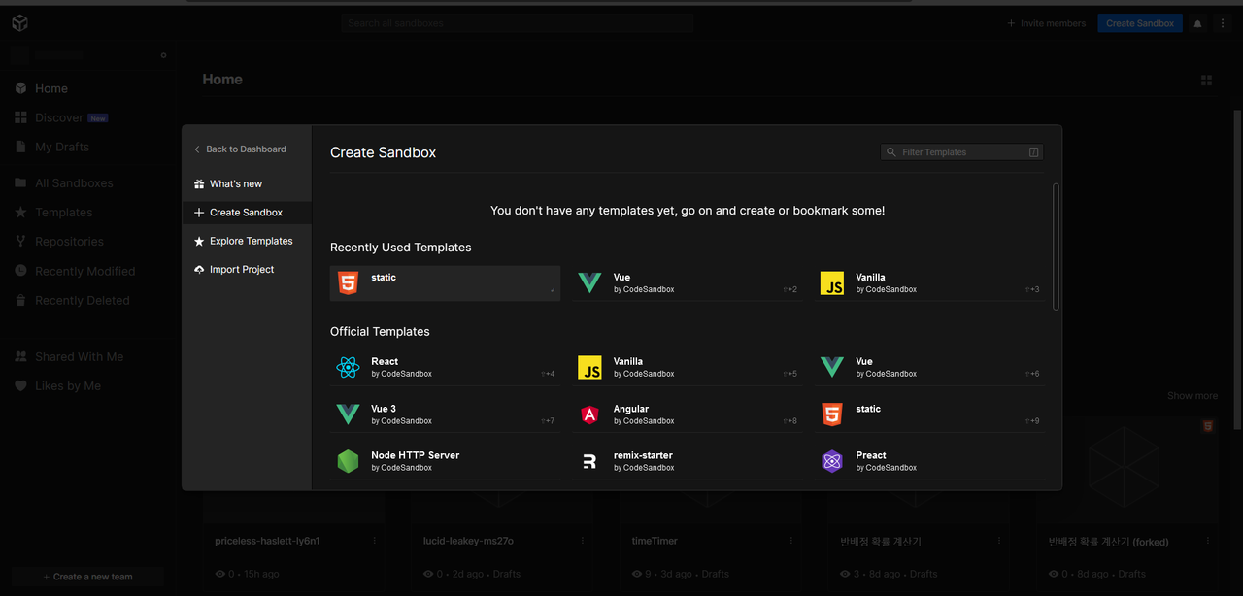Click the CodeSandbox logo icon

point(20,23)
